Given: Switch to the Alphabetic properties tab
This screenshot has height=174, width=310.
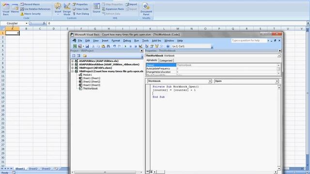Looking at the screenshot, I should (x=152, y=60).
